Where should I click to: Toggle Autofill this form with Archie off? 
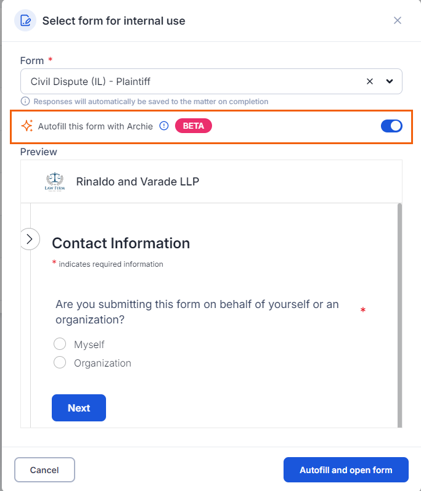pos(391,126)
